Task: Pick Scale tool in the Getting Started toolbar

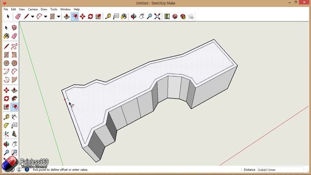Action: click(98, 17)
